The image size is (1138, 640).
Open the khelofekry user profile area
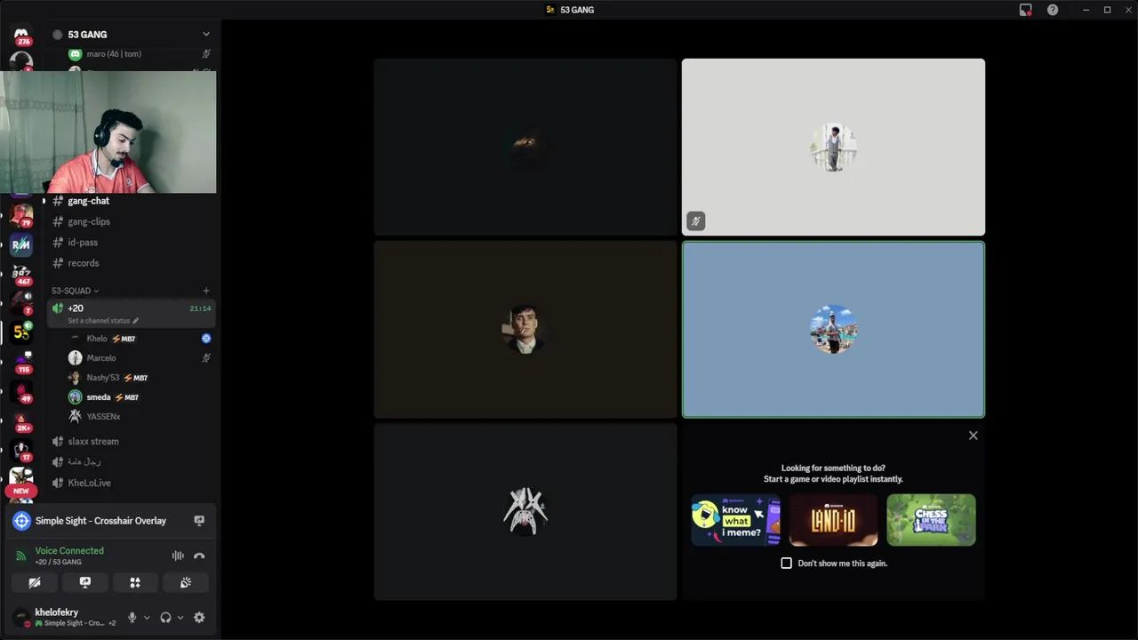[66, 617]
